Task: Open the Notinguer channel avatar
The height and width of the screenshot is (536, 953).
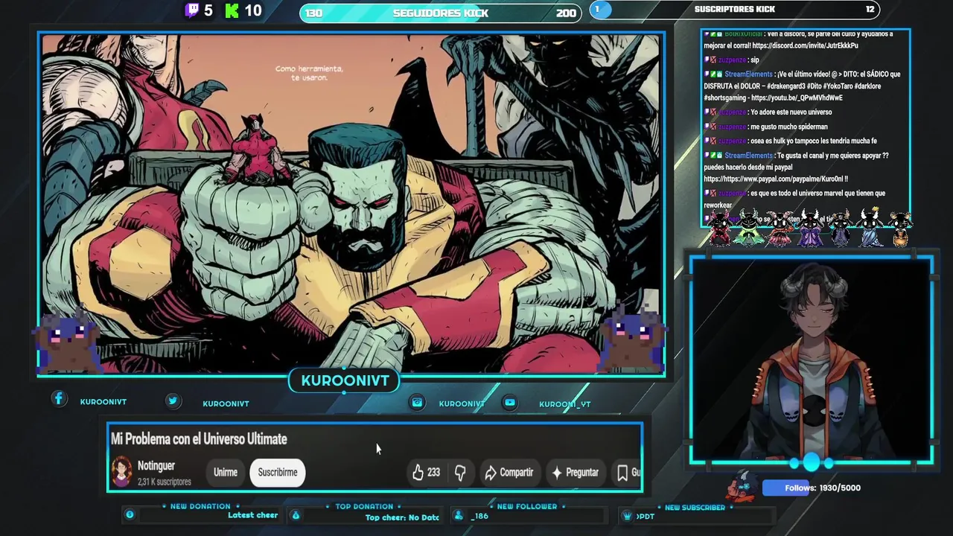Action: [x=121, y=472]
